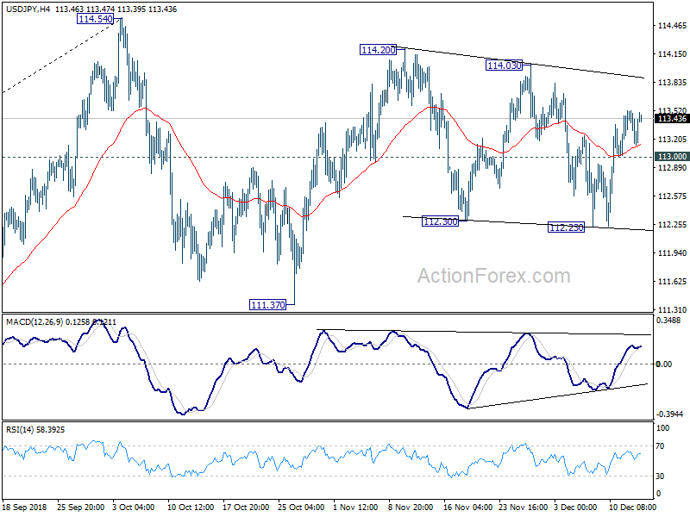Screen dimensions: 690x517
Task: Click the 111.370 low price label
Action: click(267, 305)
